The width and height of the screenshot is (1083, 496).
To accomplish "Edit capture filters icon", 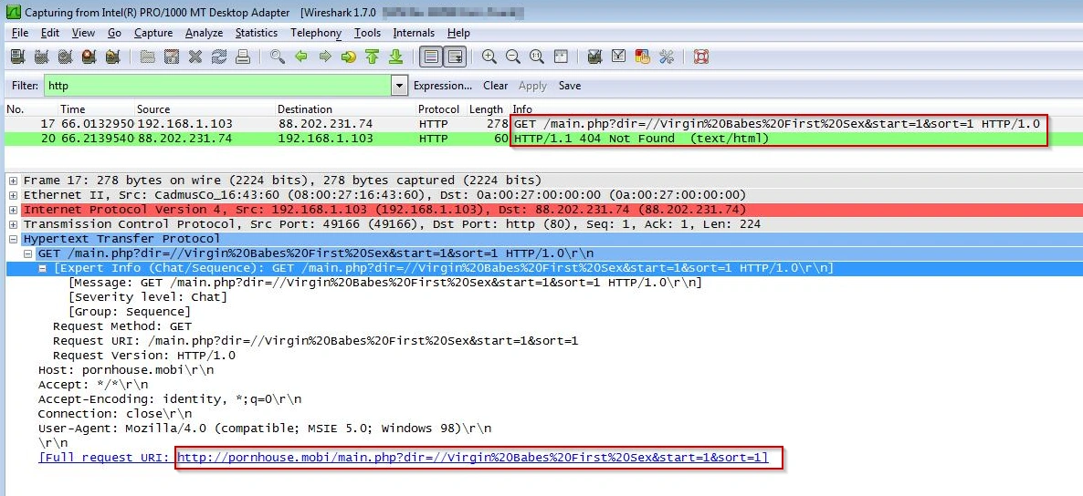I will tap(594, 57).
